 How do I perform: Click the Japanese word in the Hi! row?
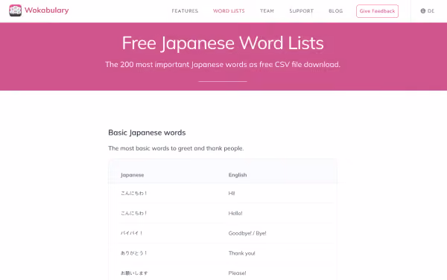point(133,193)
